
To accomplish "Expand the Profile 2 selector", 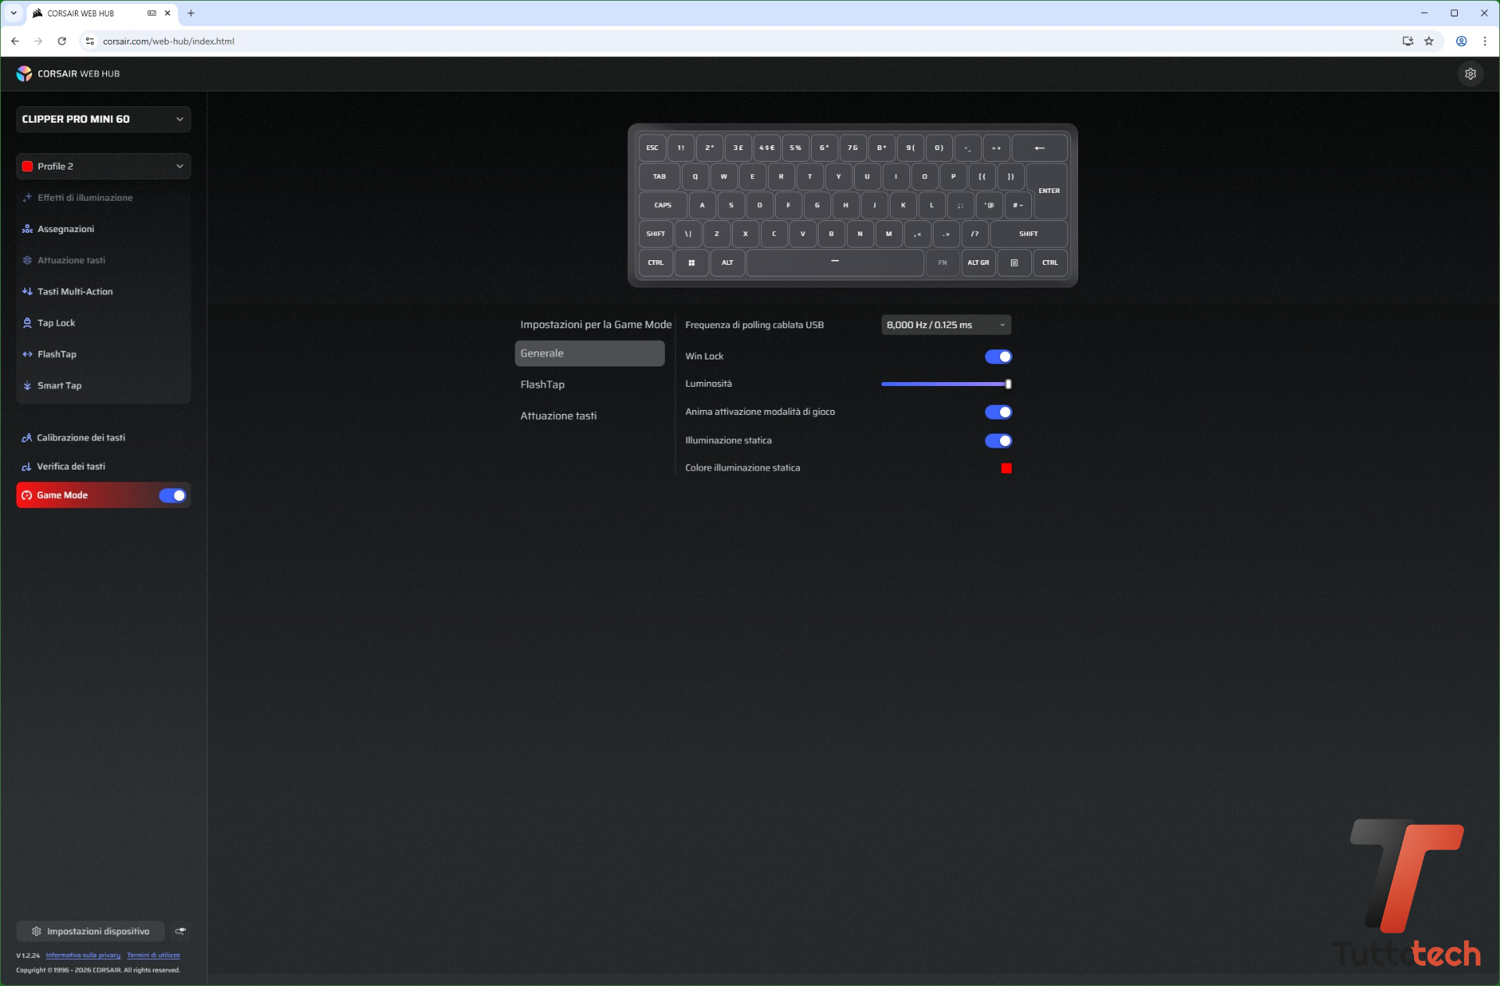I will pyautogui.click(x=103, y=166).
